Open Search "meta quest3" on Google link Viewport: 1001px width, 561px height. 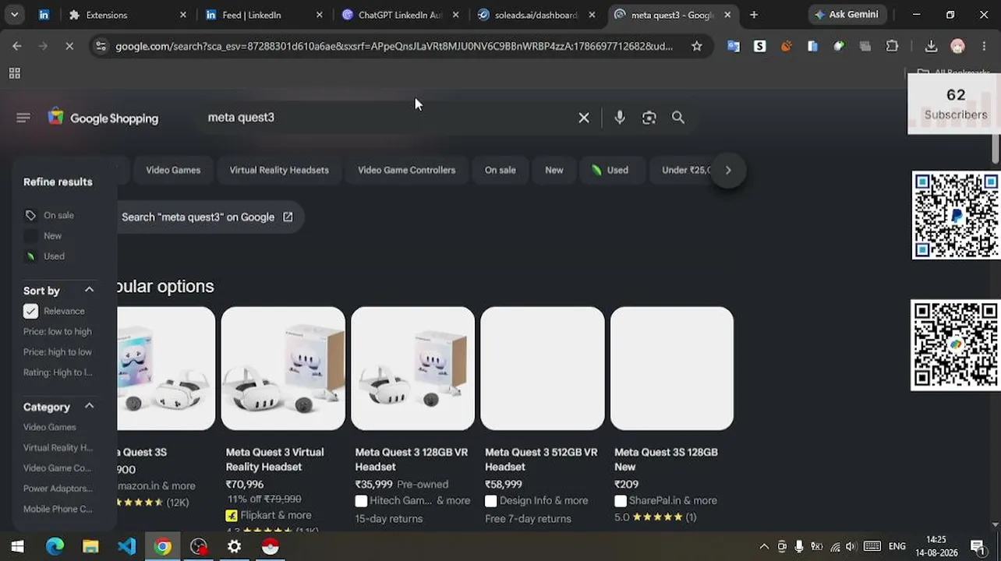click(x=207, y=217)
